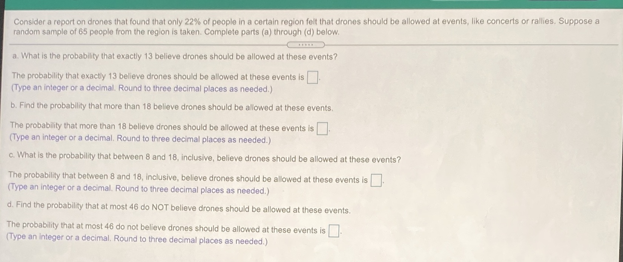Screen dimensions: 623x262
Task: Click the part (a) question text
Action: coord(172,57)
